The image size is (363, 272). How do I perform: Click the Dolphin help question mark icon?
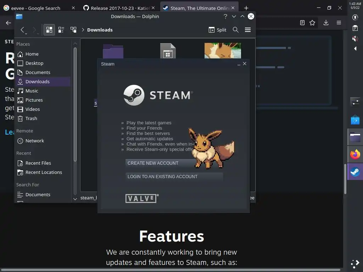click(x=225, y=16)
